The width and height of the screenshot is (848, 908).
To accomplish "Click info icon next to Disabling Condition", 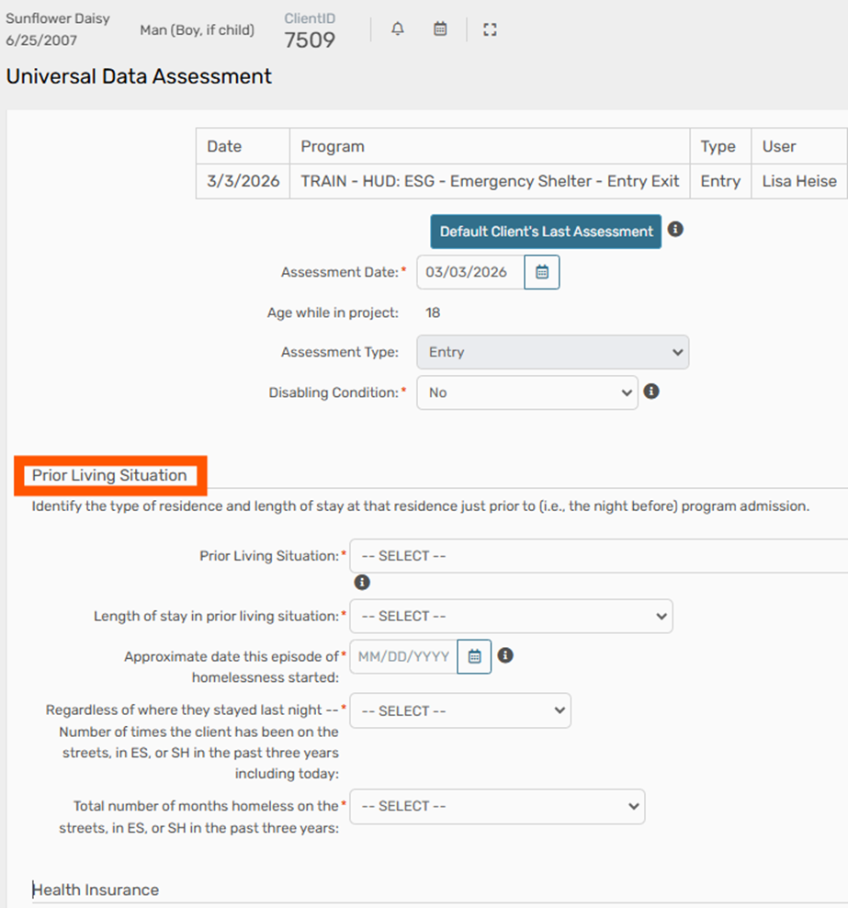I will pos(651,392).
